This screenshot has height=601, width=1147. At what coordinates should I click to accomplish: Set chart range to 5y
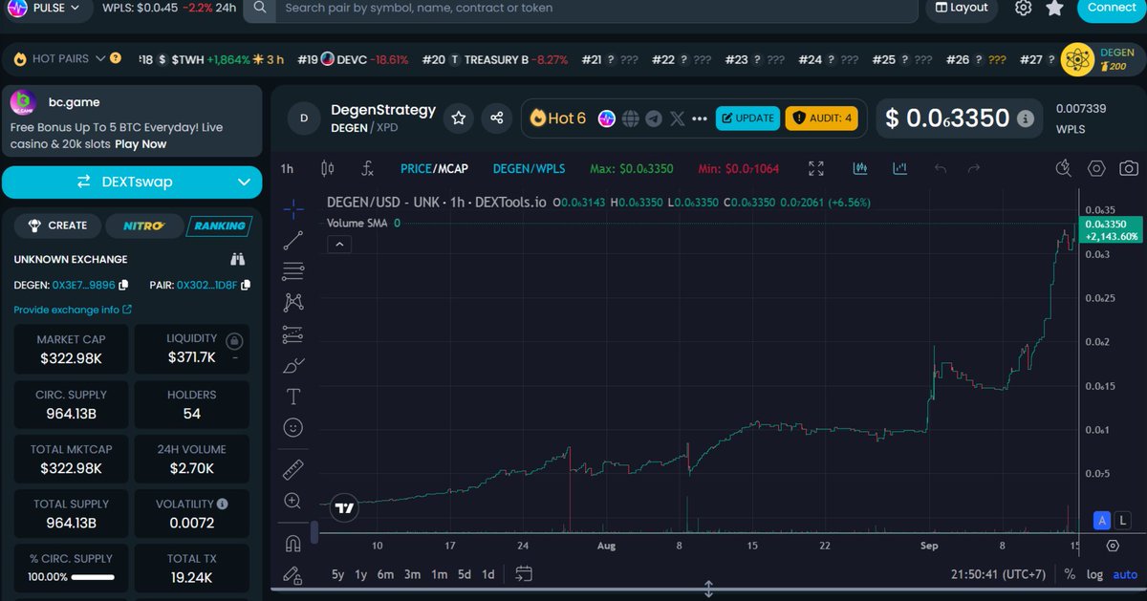(338, 574)
